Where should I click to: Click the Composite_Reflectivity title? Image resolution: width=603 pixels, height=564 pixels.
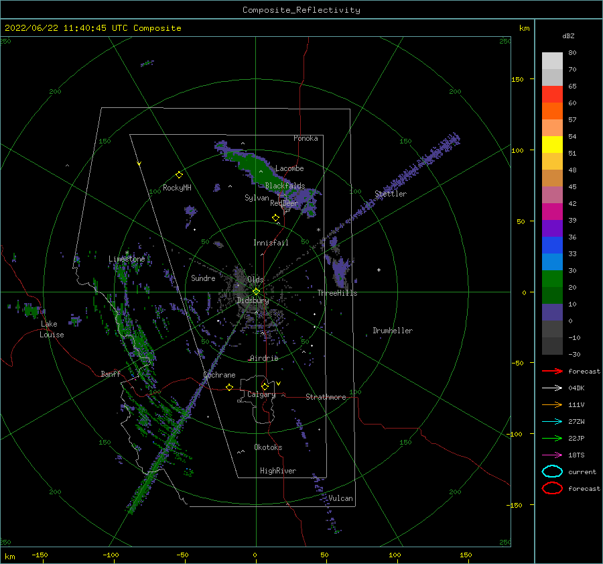point(301,9)
